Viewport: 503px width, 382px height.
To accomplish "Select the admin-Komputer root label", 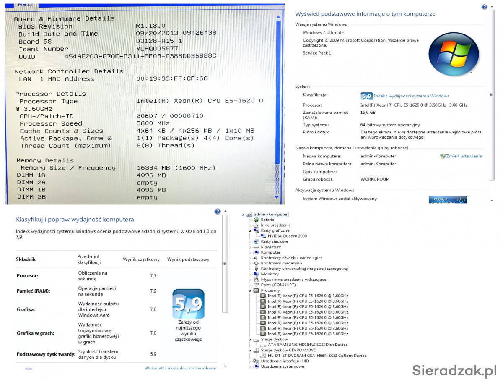I will 271,214.
